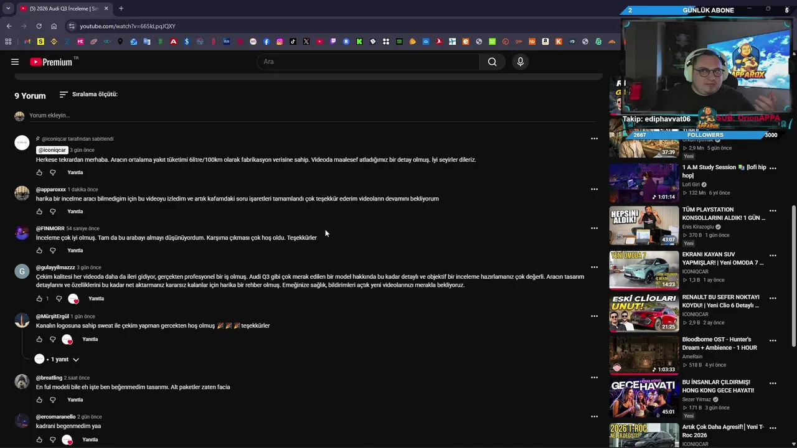This screenshot has width=797, height=448.
Task: Open the TikTok bookmark icon
Action: click(293, 42)
